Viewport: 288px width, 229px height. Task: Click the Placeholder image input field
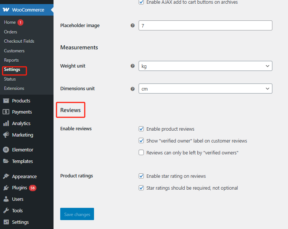pos(205,26)
